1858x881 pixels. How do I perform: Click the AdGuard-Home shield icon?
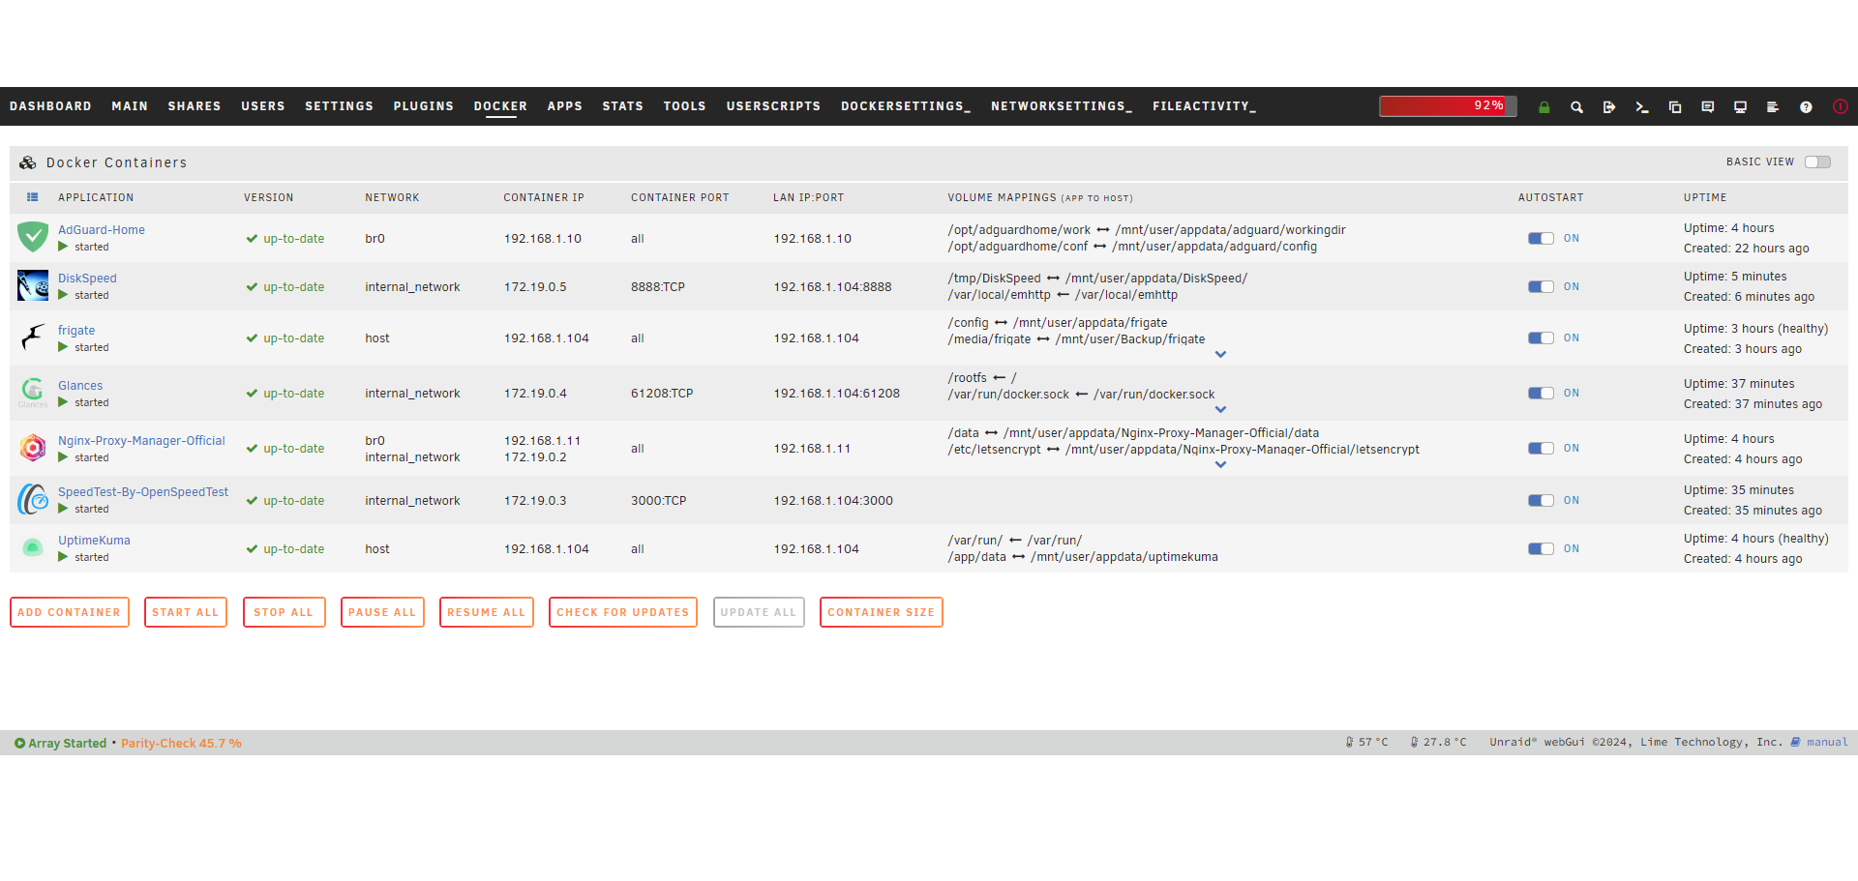coord(33,237)
